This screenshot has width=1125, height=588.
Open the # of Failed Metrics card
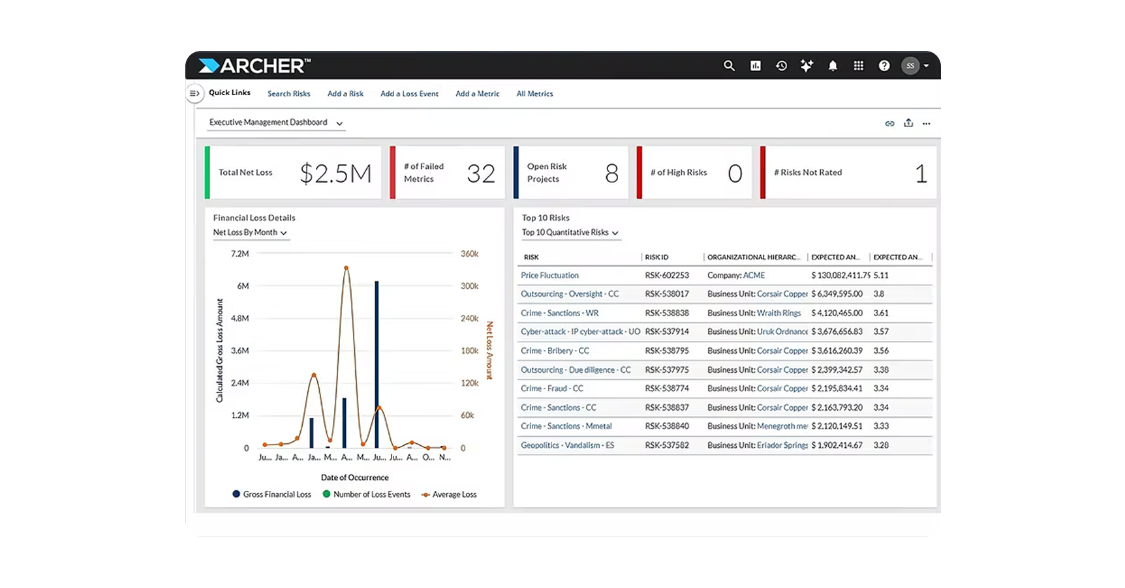[447, 173]
